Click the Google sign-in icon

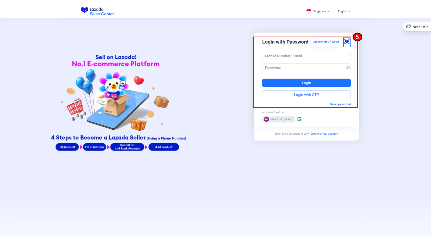[x=299, y=119]
